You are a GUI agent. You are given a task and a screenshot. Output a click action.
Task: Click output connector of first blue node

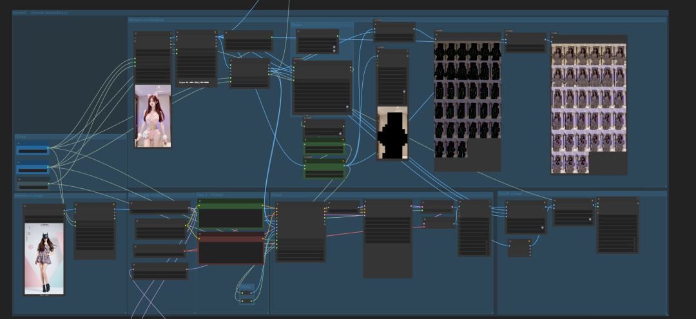[x=48, y=148]
